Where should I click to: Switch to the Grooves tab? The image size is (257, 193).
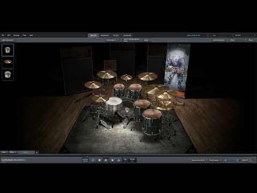pos(104,35)
